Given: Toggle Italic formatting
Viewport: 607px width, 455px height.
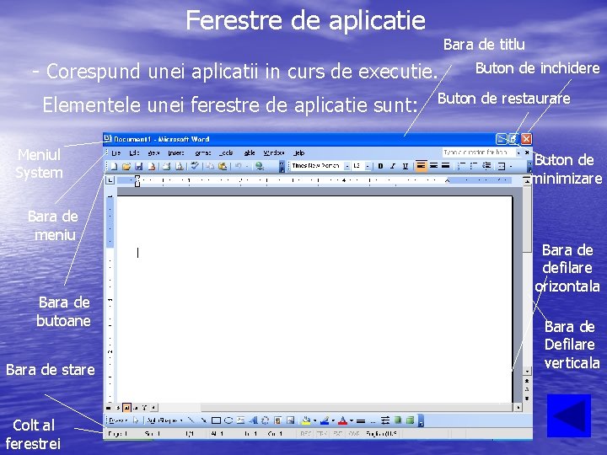Looking at the screenshot, I should click(393, 166).
